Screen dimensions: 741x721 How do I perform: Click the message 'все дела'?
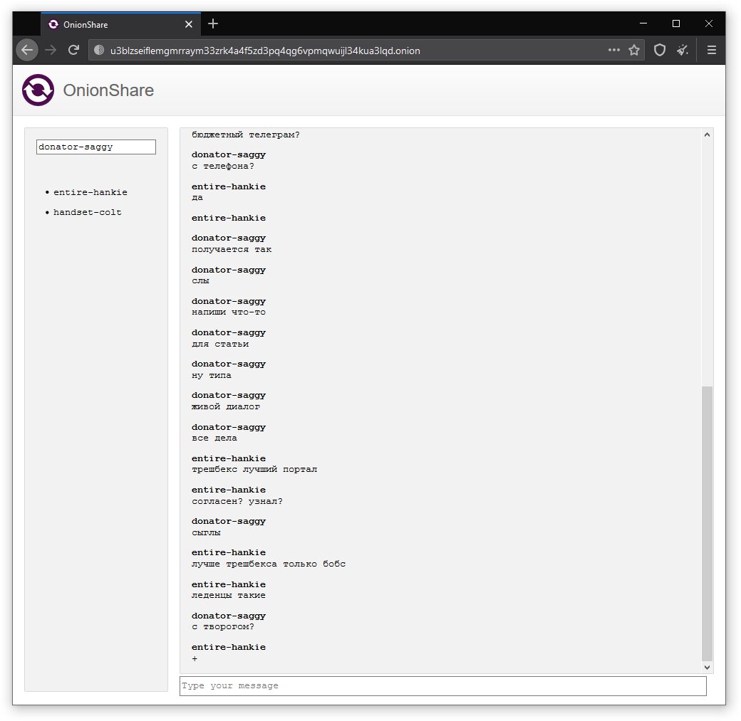(x=214, y=438)
